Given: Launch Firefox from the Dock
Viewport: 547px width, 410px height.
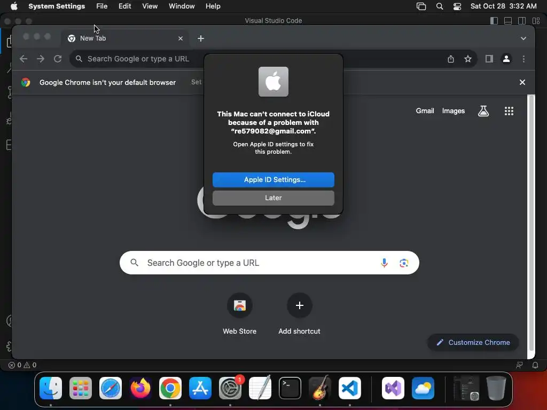Looking at the screenshot, I should coord(140,388).
